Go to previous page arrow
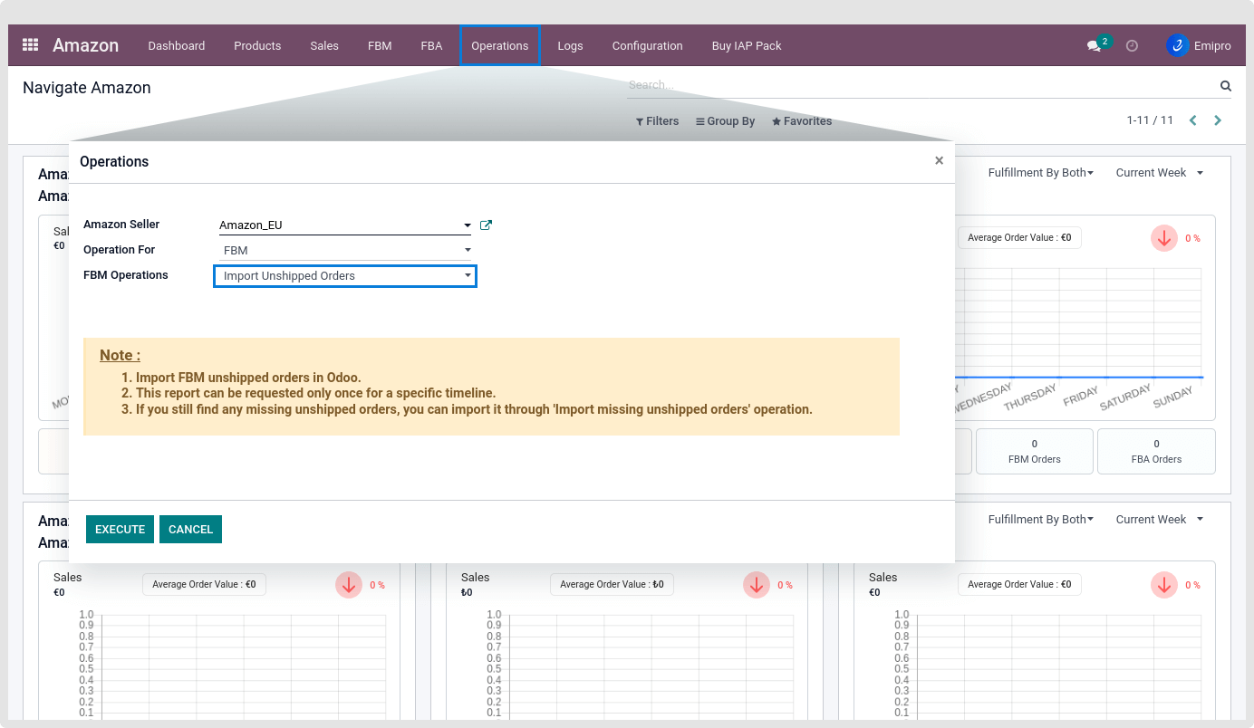1254x728 pixels. coord(1192,120)
